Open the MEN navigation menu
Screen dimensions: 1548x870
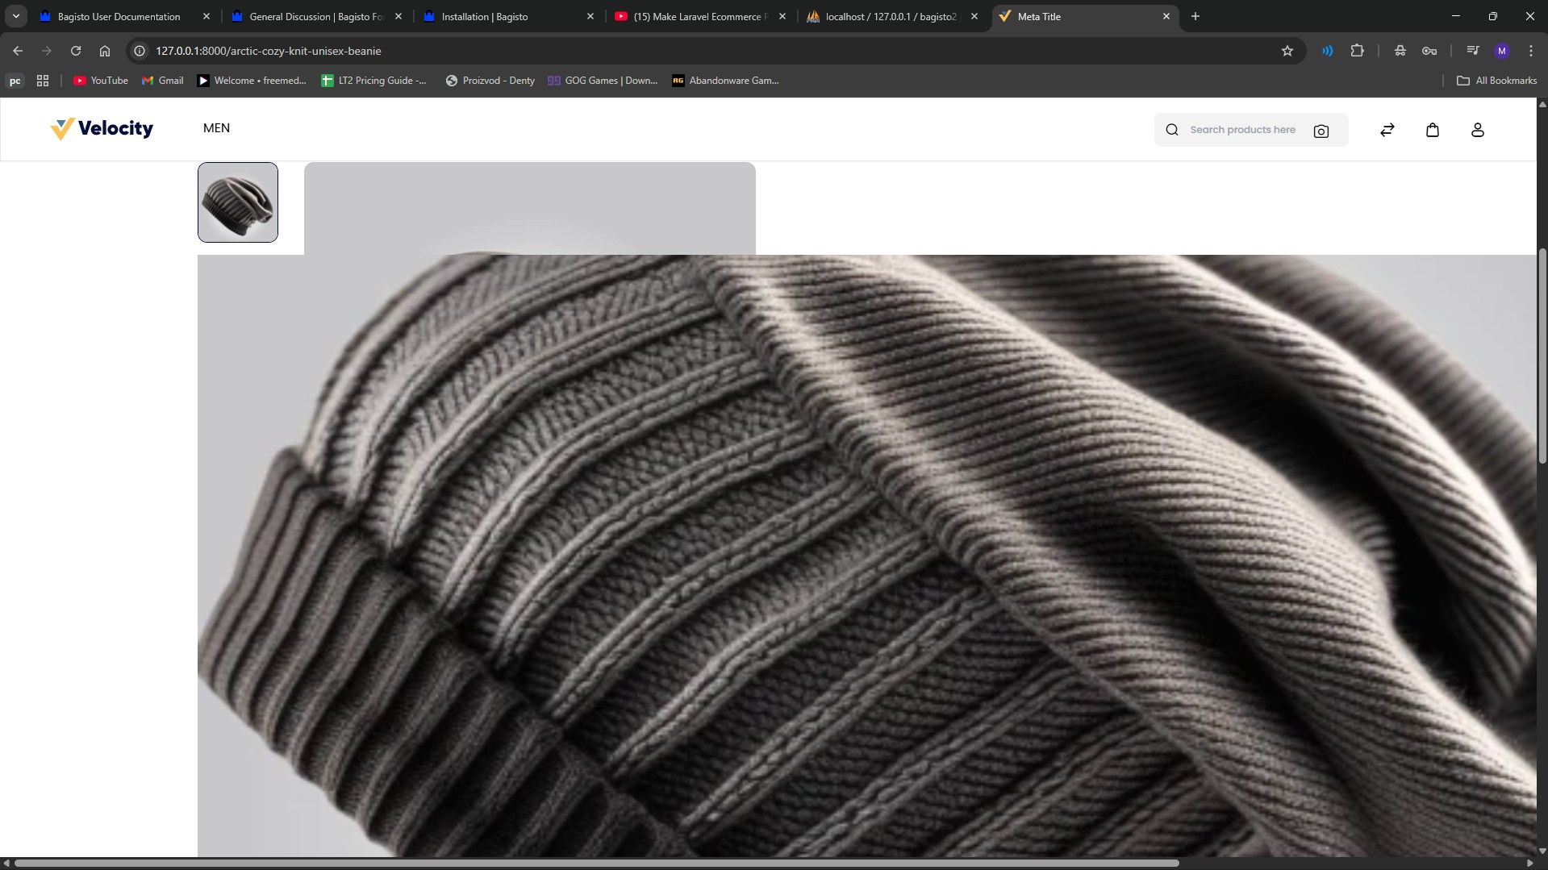point(215,127)
